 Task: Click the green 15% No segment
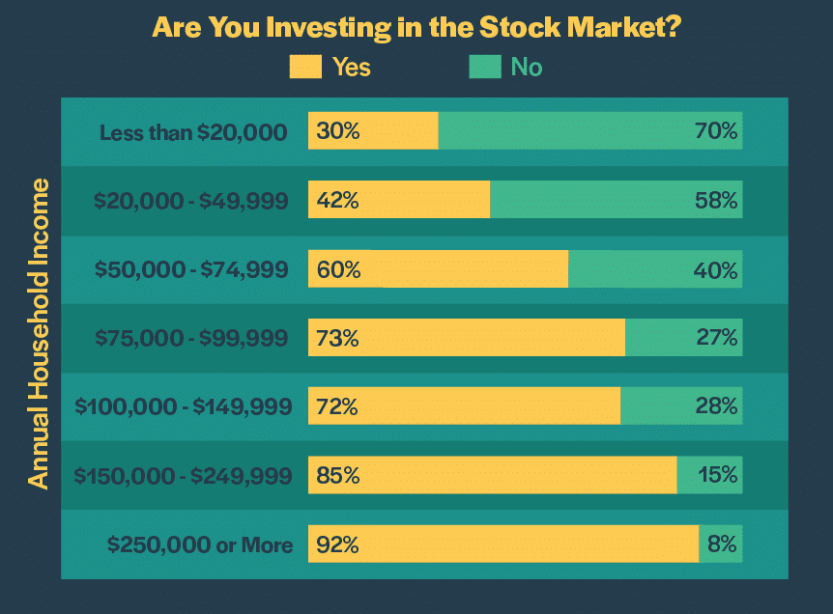(709, 476)
